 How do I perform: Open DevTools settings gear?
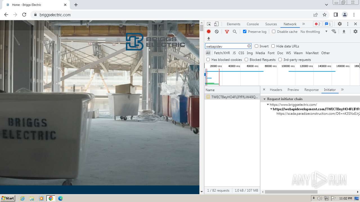[x=340, y=24]
